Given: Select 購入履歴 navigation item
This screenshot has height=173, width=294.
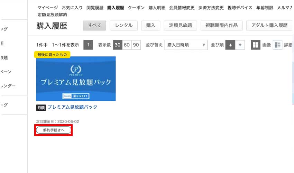Looking at the screenshot, I should pos(116,8).
